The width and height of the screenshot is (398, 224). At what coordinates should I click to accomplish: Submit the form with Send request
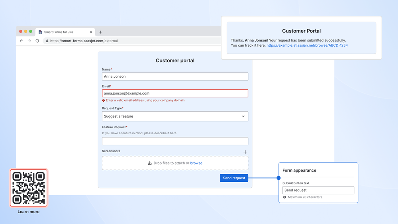pyautogui.click(x=234, y=178)
